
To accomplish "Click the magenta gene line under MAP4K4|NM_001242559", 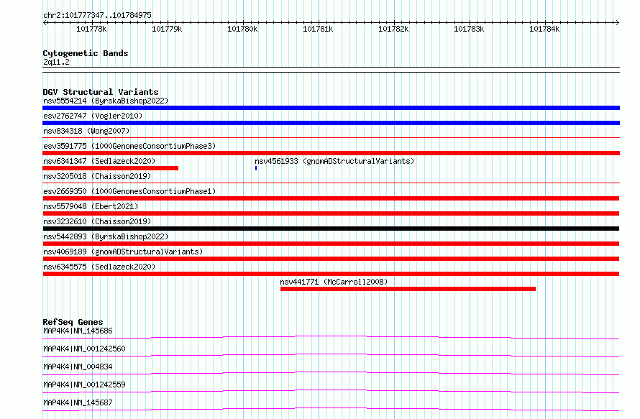I will (331, 391).
